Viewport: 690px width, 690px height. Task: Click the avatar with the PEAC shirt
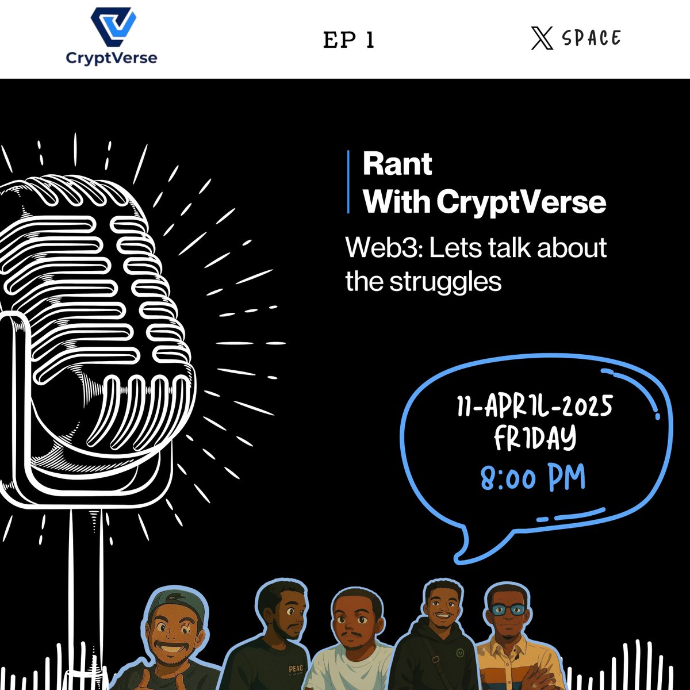(x=268, y=635)
